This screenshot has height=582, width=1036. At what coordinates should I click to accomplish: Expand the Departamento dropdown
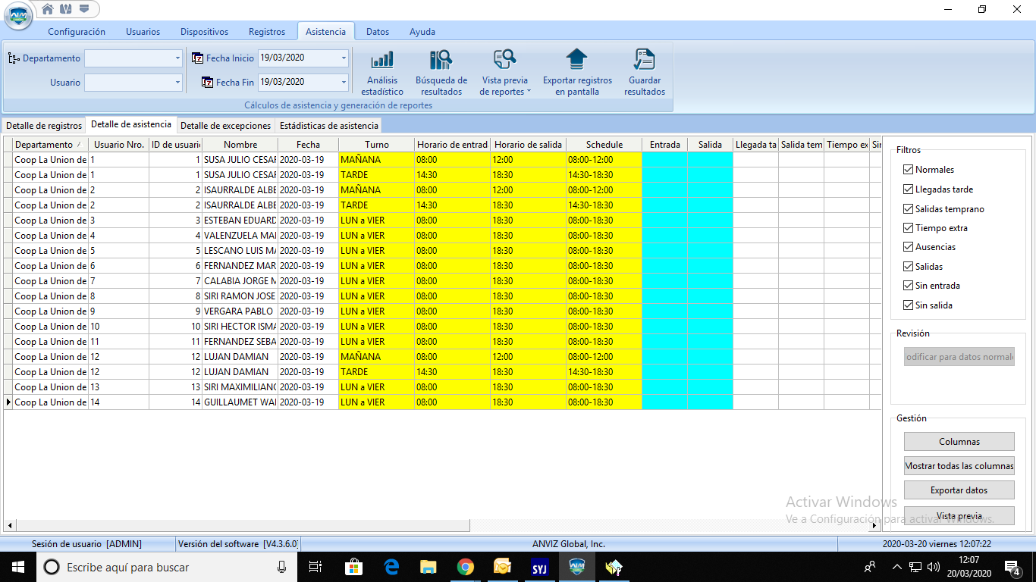point(177,58)
